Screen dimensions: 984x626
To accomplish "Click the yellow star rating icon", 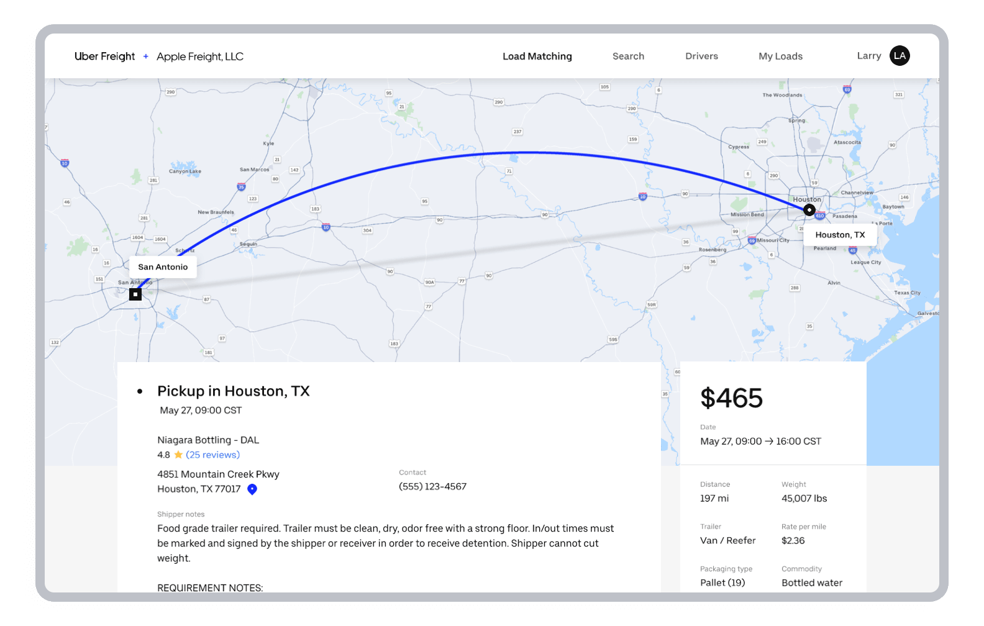I will click(178, 455).
